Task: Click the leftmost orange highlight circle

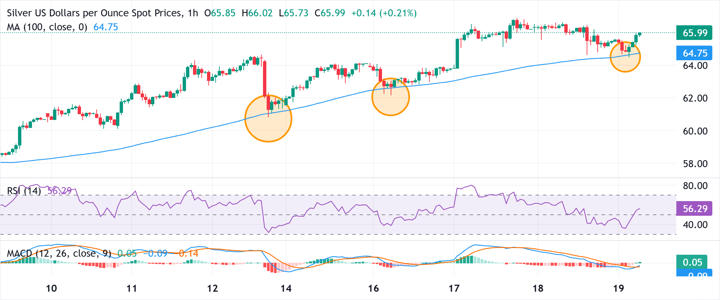Action: [268, 119]
